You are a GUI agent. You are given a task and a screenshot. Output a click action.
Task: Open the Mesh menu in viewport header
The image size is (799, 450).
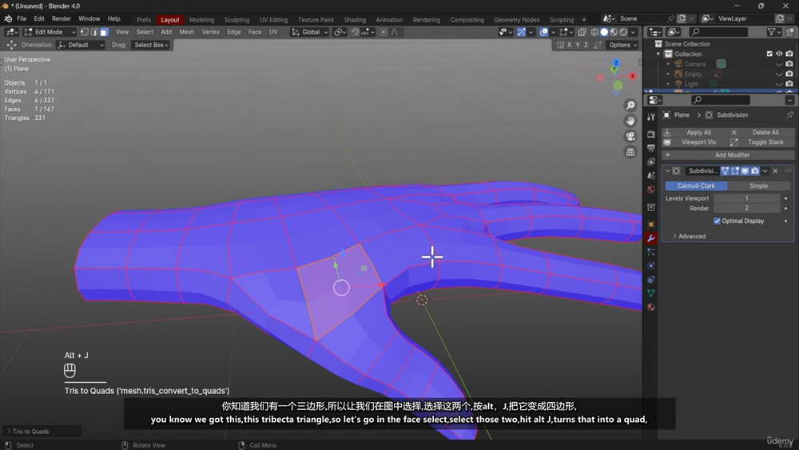click(x=186, y=32)
